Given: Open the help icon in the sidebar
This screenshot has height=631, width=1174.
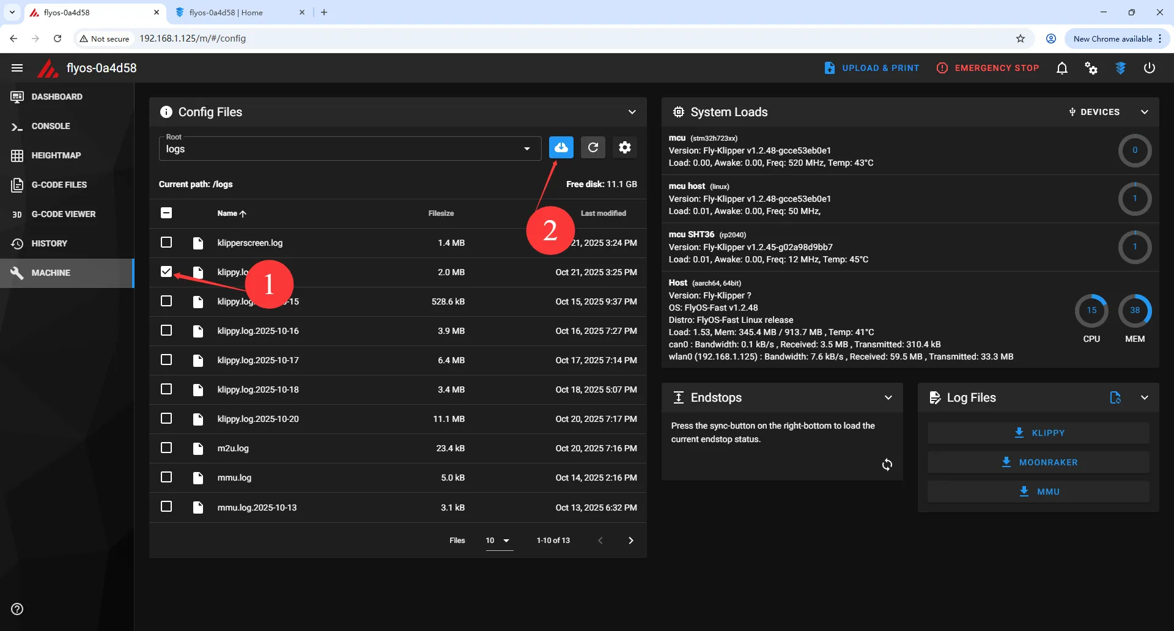Looking at the screenshot, I should pos(17,609).
